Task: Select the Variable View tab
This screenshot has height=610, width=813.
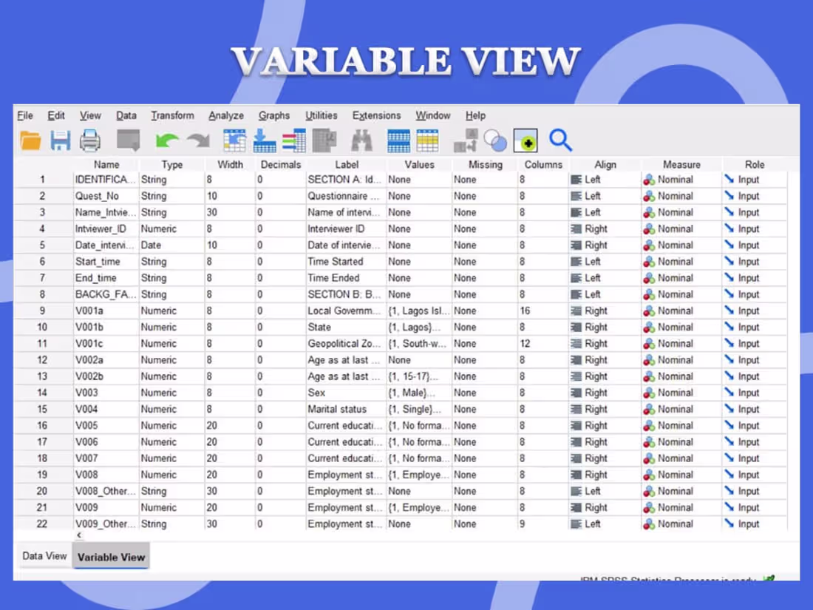Action: (x=111, y=557)
